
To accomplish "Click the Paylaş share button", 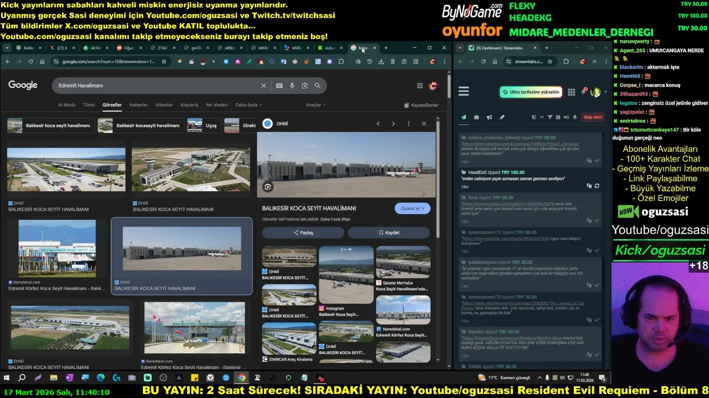I will [303, 233].
